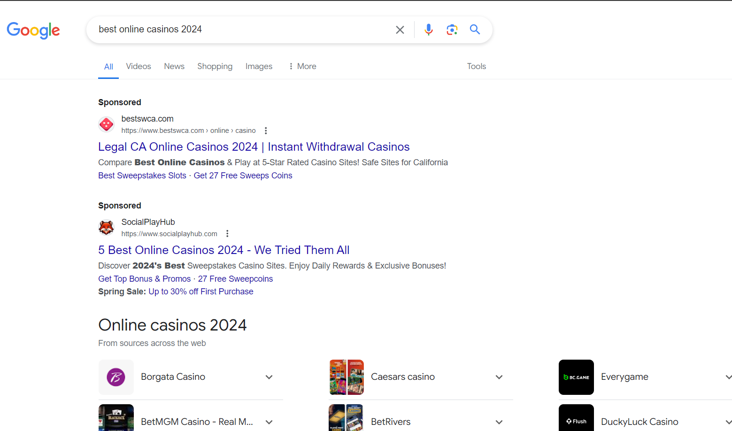The height and width of the screenshot is (431, 732).
Task: Click the Everygame label
Action: pos(624,377)
